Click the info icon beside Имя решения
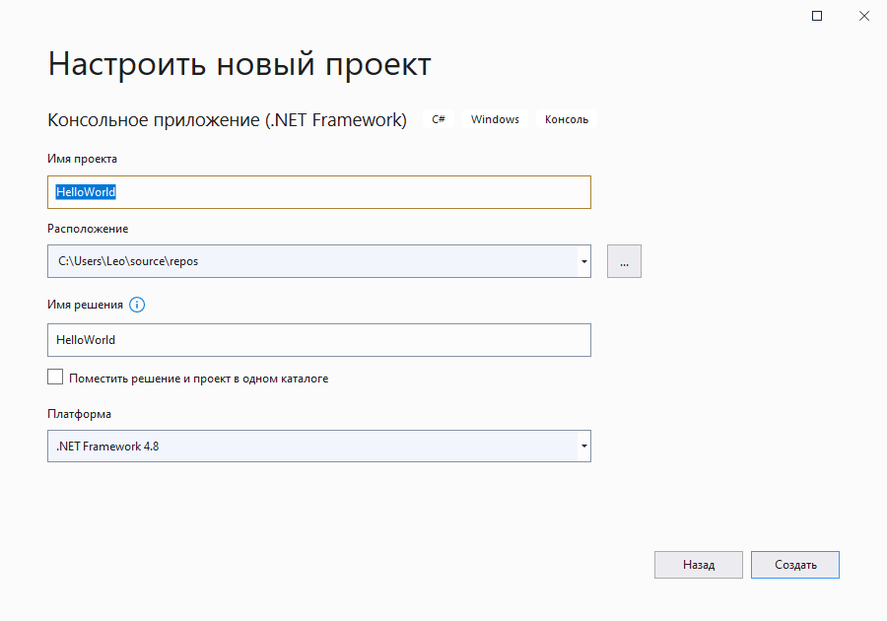The image size is (887, 621). tap(137, 305)
